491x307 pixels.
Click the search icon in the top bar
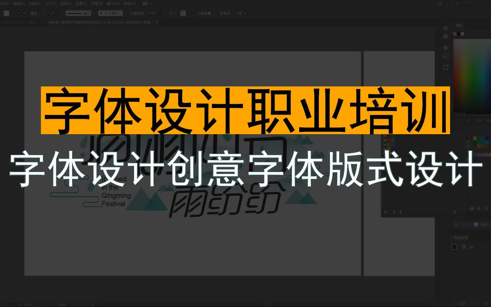pyautogui.click(x=457, y=4)
